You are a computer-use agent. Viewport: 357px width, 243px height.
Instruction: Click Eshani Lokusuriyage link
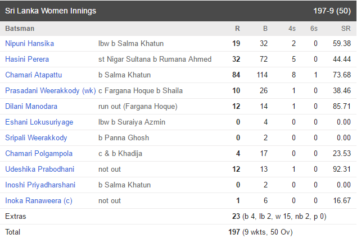[x=39, y=122]
